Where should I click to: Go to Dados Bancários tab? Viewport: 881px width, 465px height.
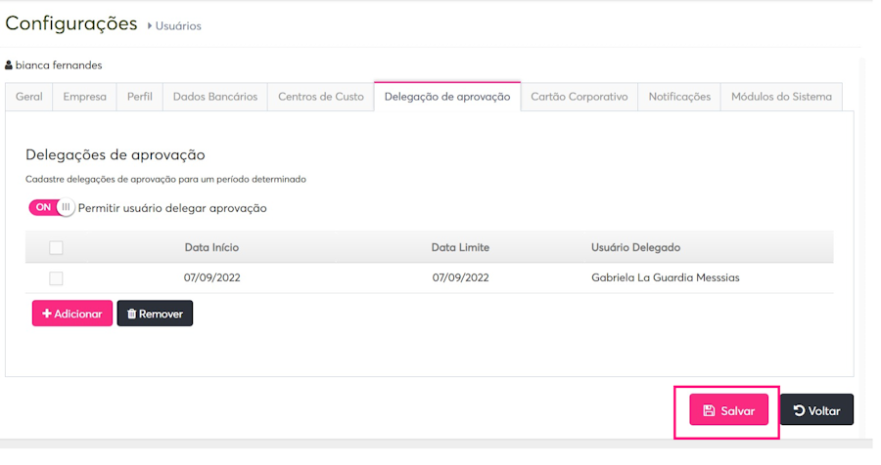pos(215,97)
